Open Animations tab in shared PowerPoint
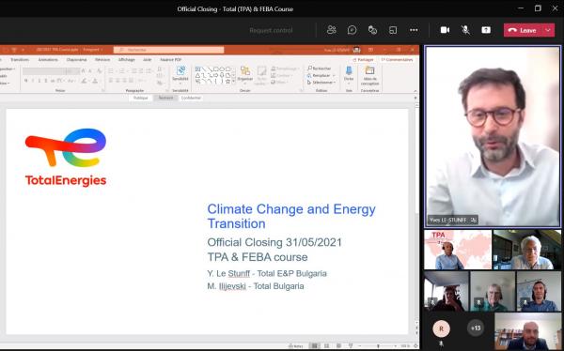Screen dimensions: 564x351 point(48,60)
